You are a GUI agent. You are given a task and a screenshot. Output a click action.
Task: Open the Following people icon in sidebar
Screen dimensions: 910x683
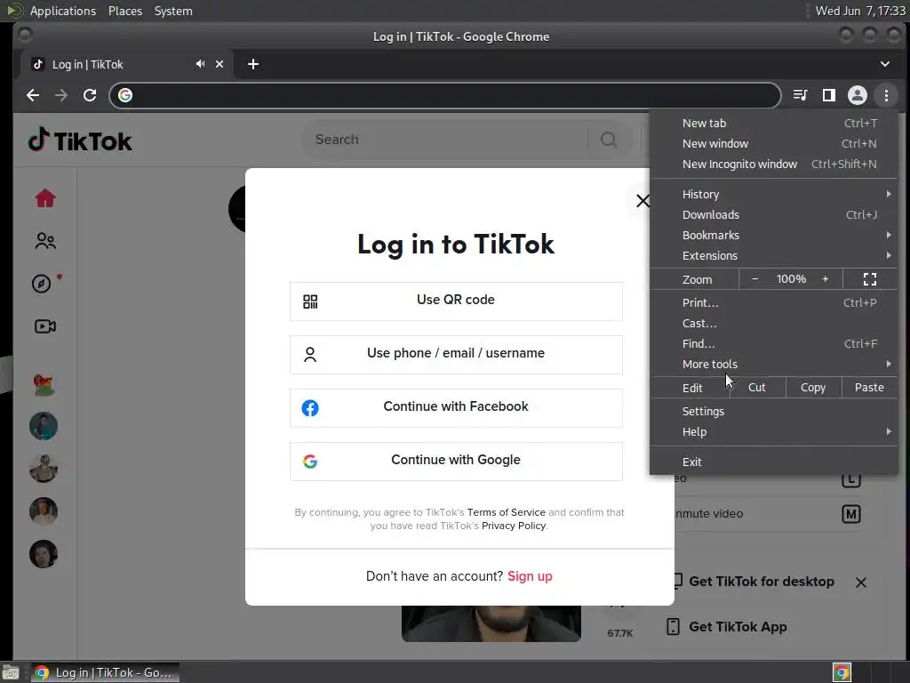[x=45, y=240]
